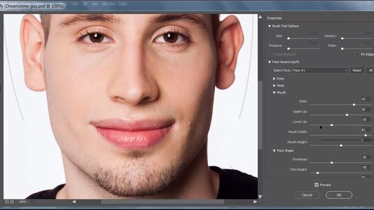
Task: Toggle the Pin Edges checkbox
Action: [358, 54]
